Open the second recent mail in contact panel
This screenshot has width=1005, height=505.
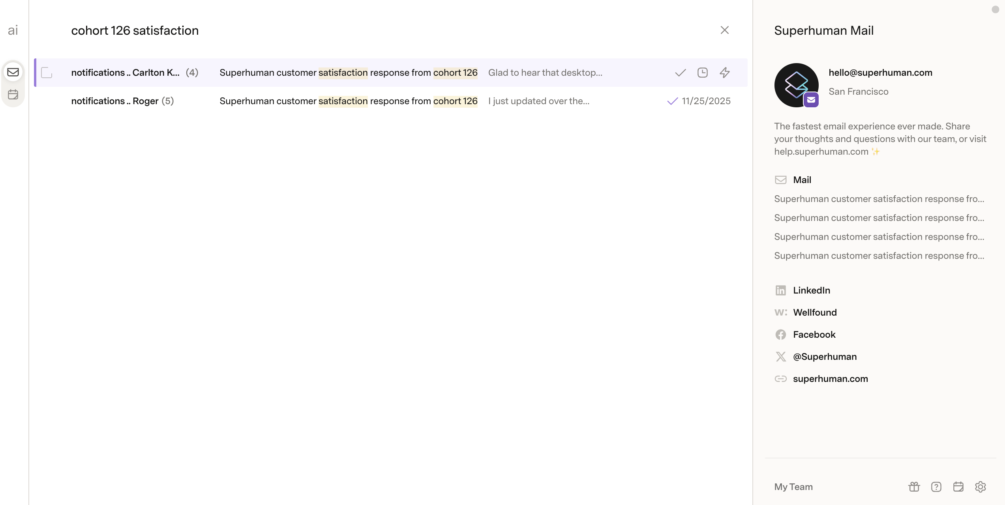879,218
